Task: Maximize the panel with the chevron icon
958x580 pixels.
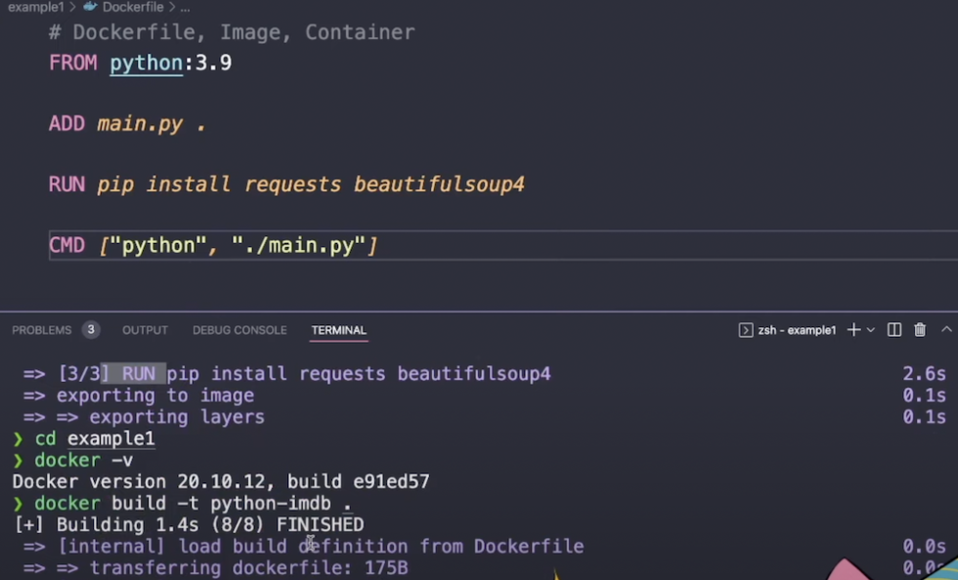Action: (944, 330)
